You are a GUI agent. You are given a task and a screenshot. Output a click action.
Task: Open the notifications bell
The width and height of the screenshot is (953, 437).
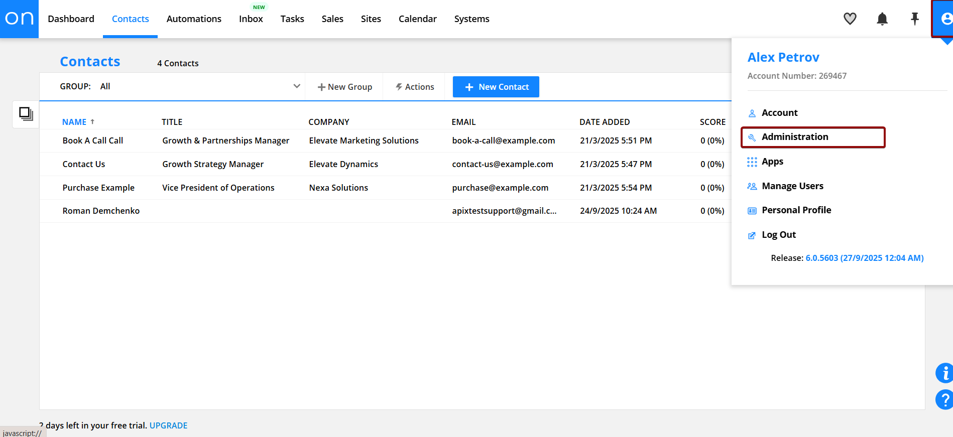(882, 19)
